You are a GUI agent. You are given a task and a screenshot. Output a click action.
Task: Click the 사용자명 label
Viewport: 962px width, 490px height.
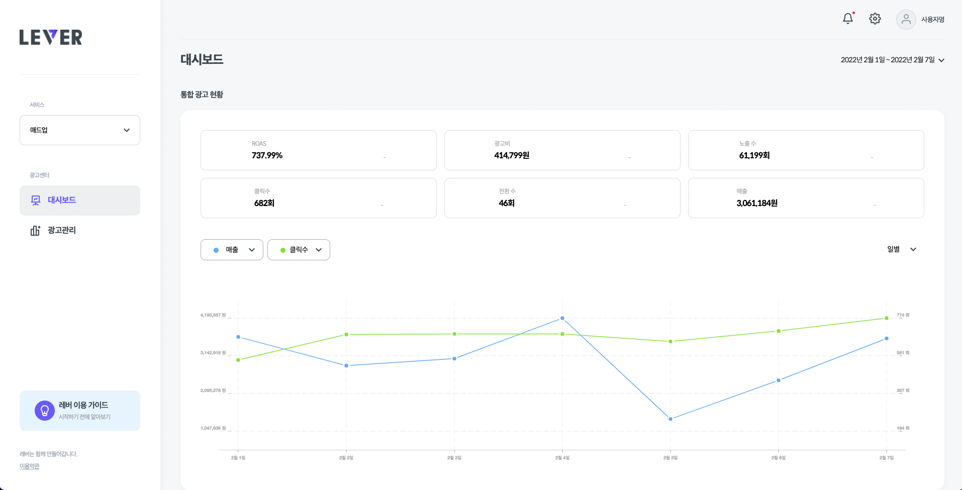[933, 20]
